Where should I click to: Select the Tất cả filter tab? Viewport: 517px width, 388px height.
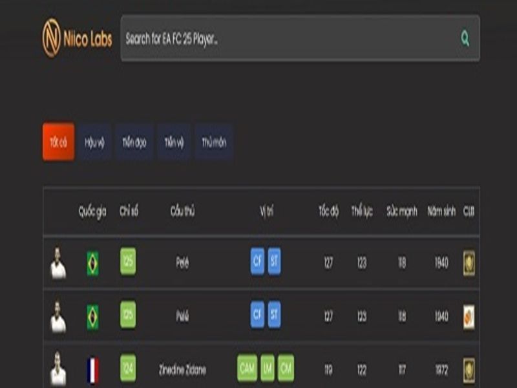(x=58, y=142)
